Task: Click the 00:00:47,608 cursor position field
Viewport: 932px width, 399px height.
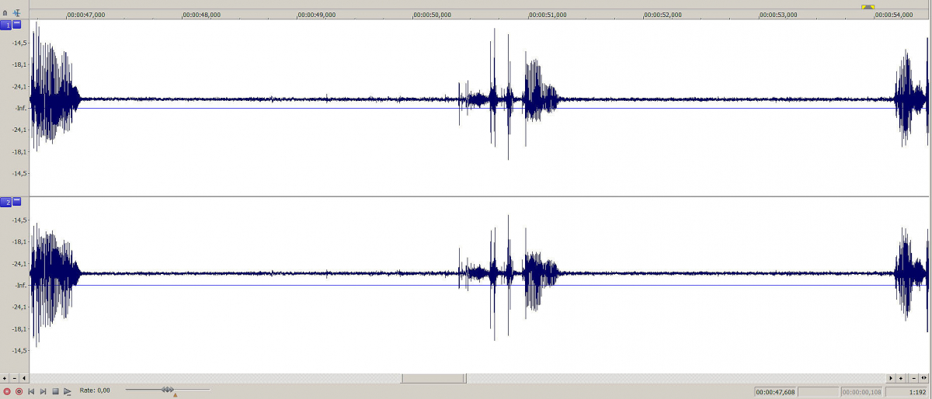Action: click(x=775, y=392)
